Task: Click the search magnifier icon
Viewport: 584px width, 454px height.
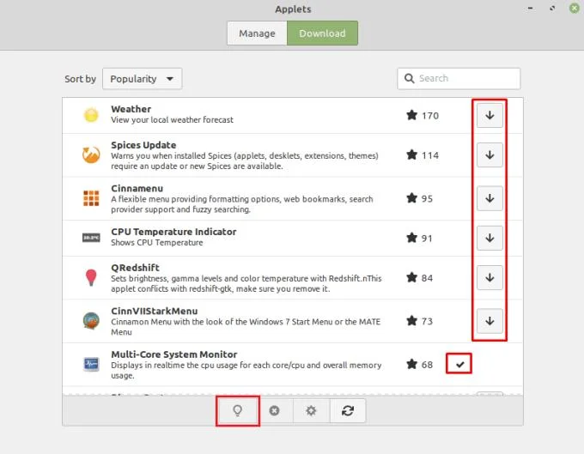Action: 409,78
